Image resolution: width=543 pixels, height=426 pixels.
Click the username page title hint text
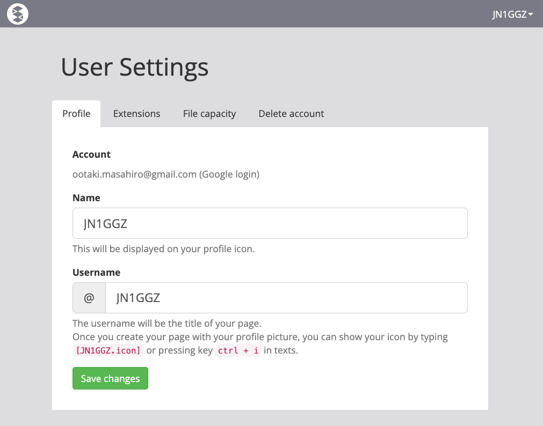tap(166, 324)
